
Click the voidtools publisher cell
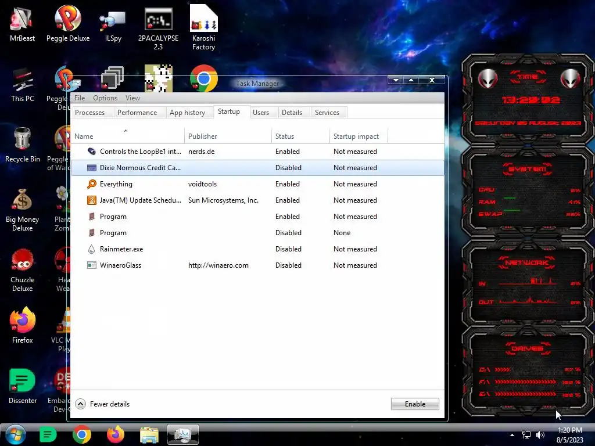[203, 184]
